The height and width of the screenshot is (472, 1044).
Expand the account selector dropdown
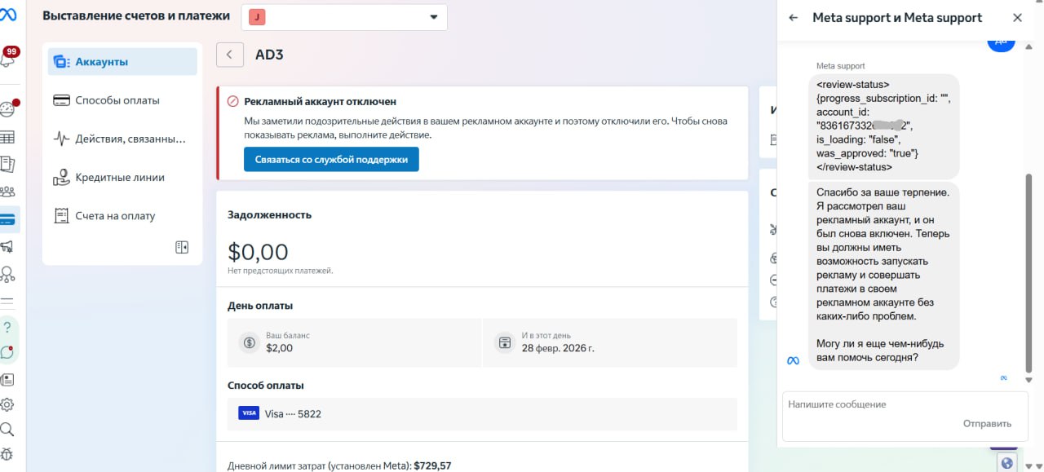(x=433, y=17)
